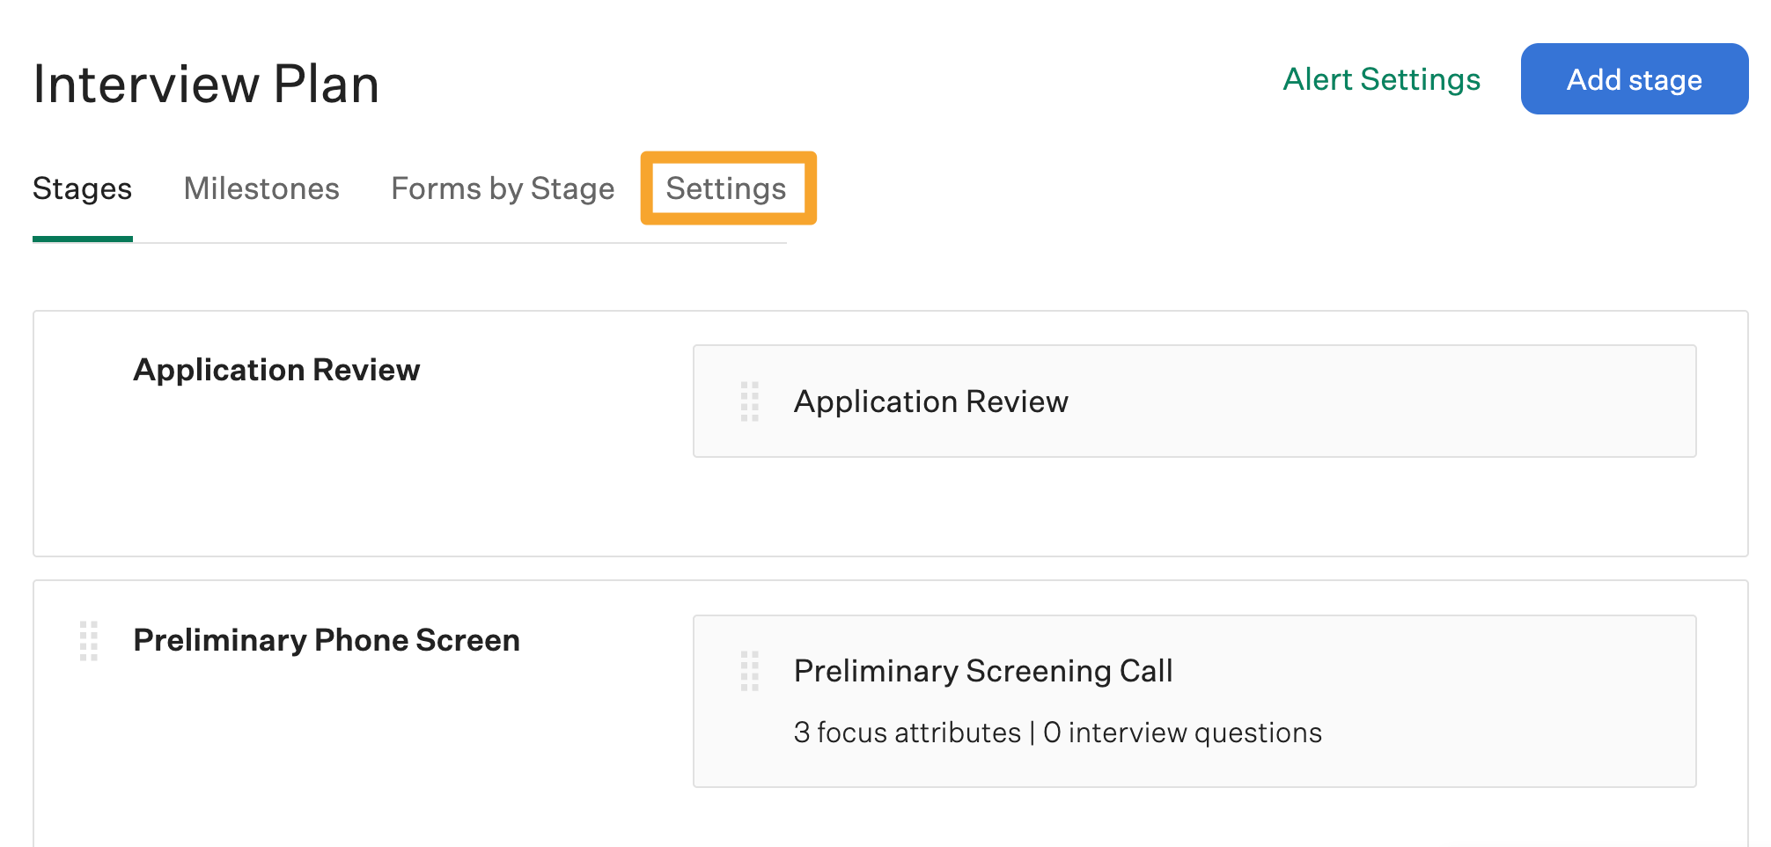Click the Preliminary Phone Screen stage drag handle
This screenshot has width=1771, height=847.
point(88,640)
